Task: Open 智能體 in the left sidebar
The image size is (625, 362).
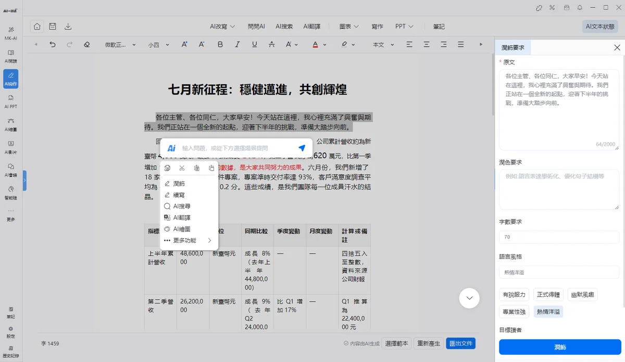Action: 10,192
